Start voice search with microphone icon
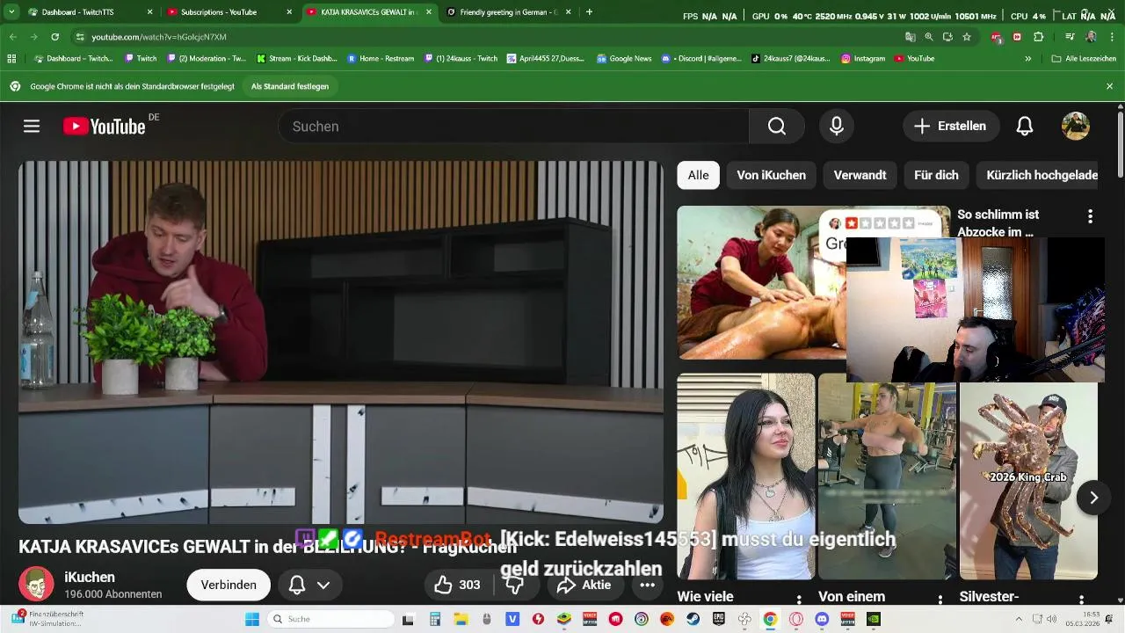Image resolution: width=1125 pixels, height=633 pixels. 837,127
